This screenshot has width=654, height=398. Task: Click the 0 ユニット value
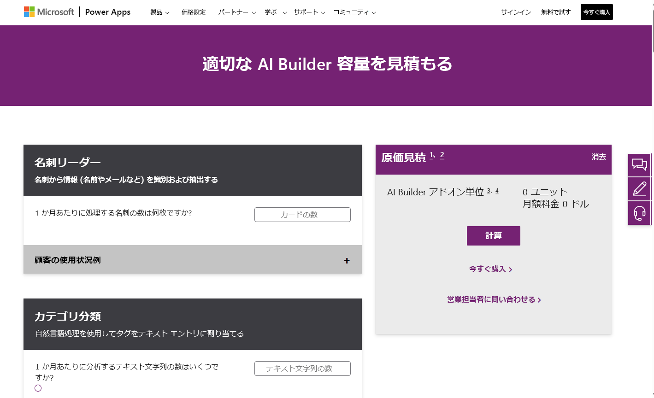pyautogui.click(x=545, y=192)
